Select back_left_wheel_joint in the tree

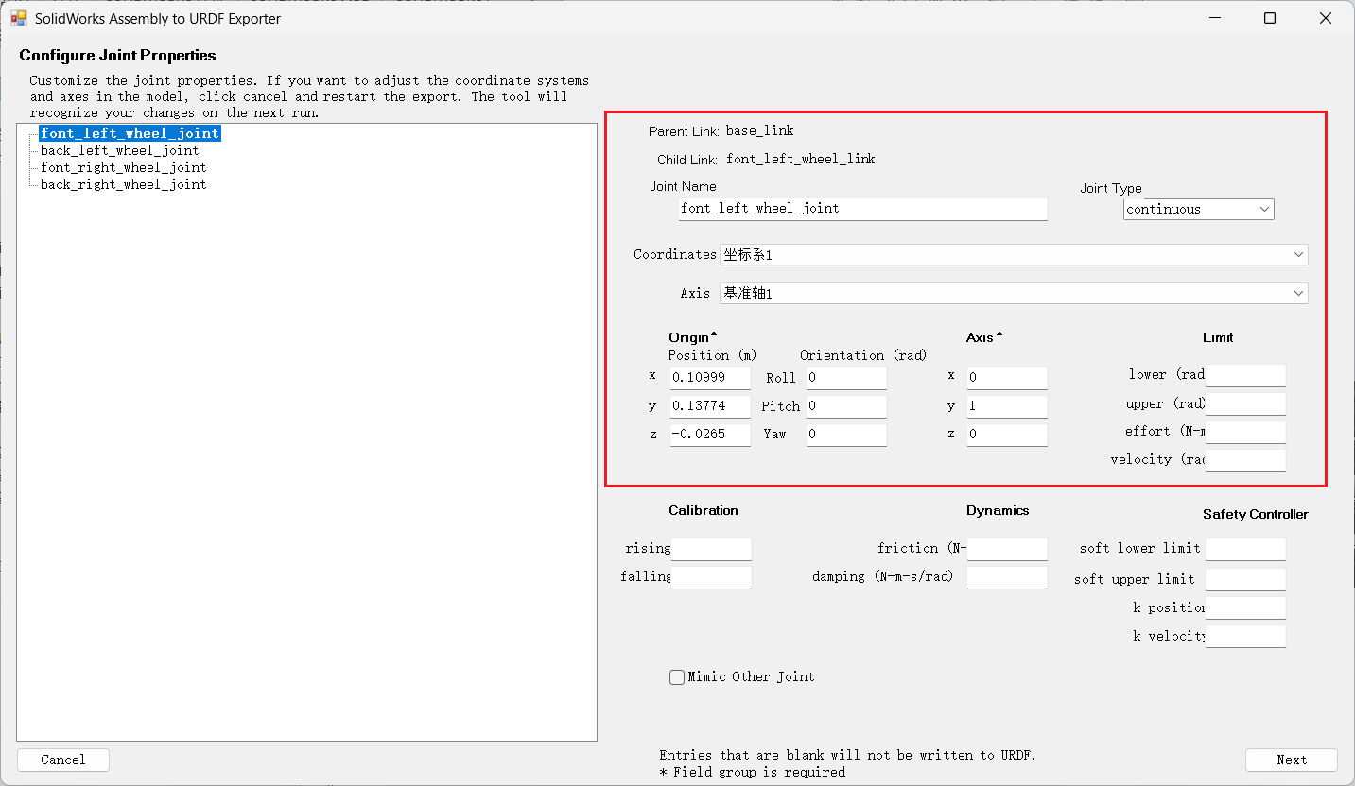click(x=119, y=150)
